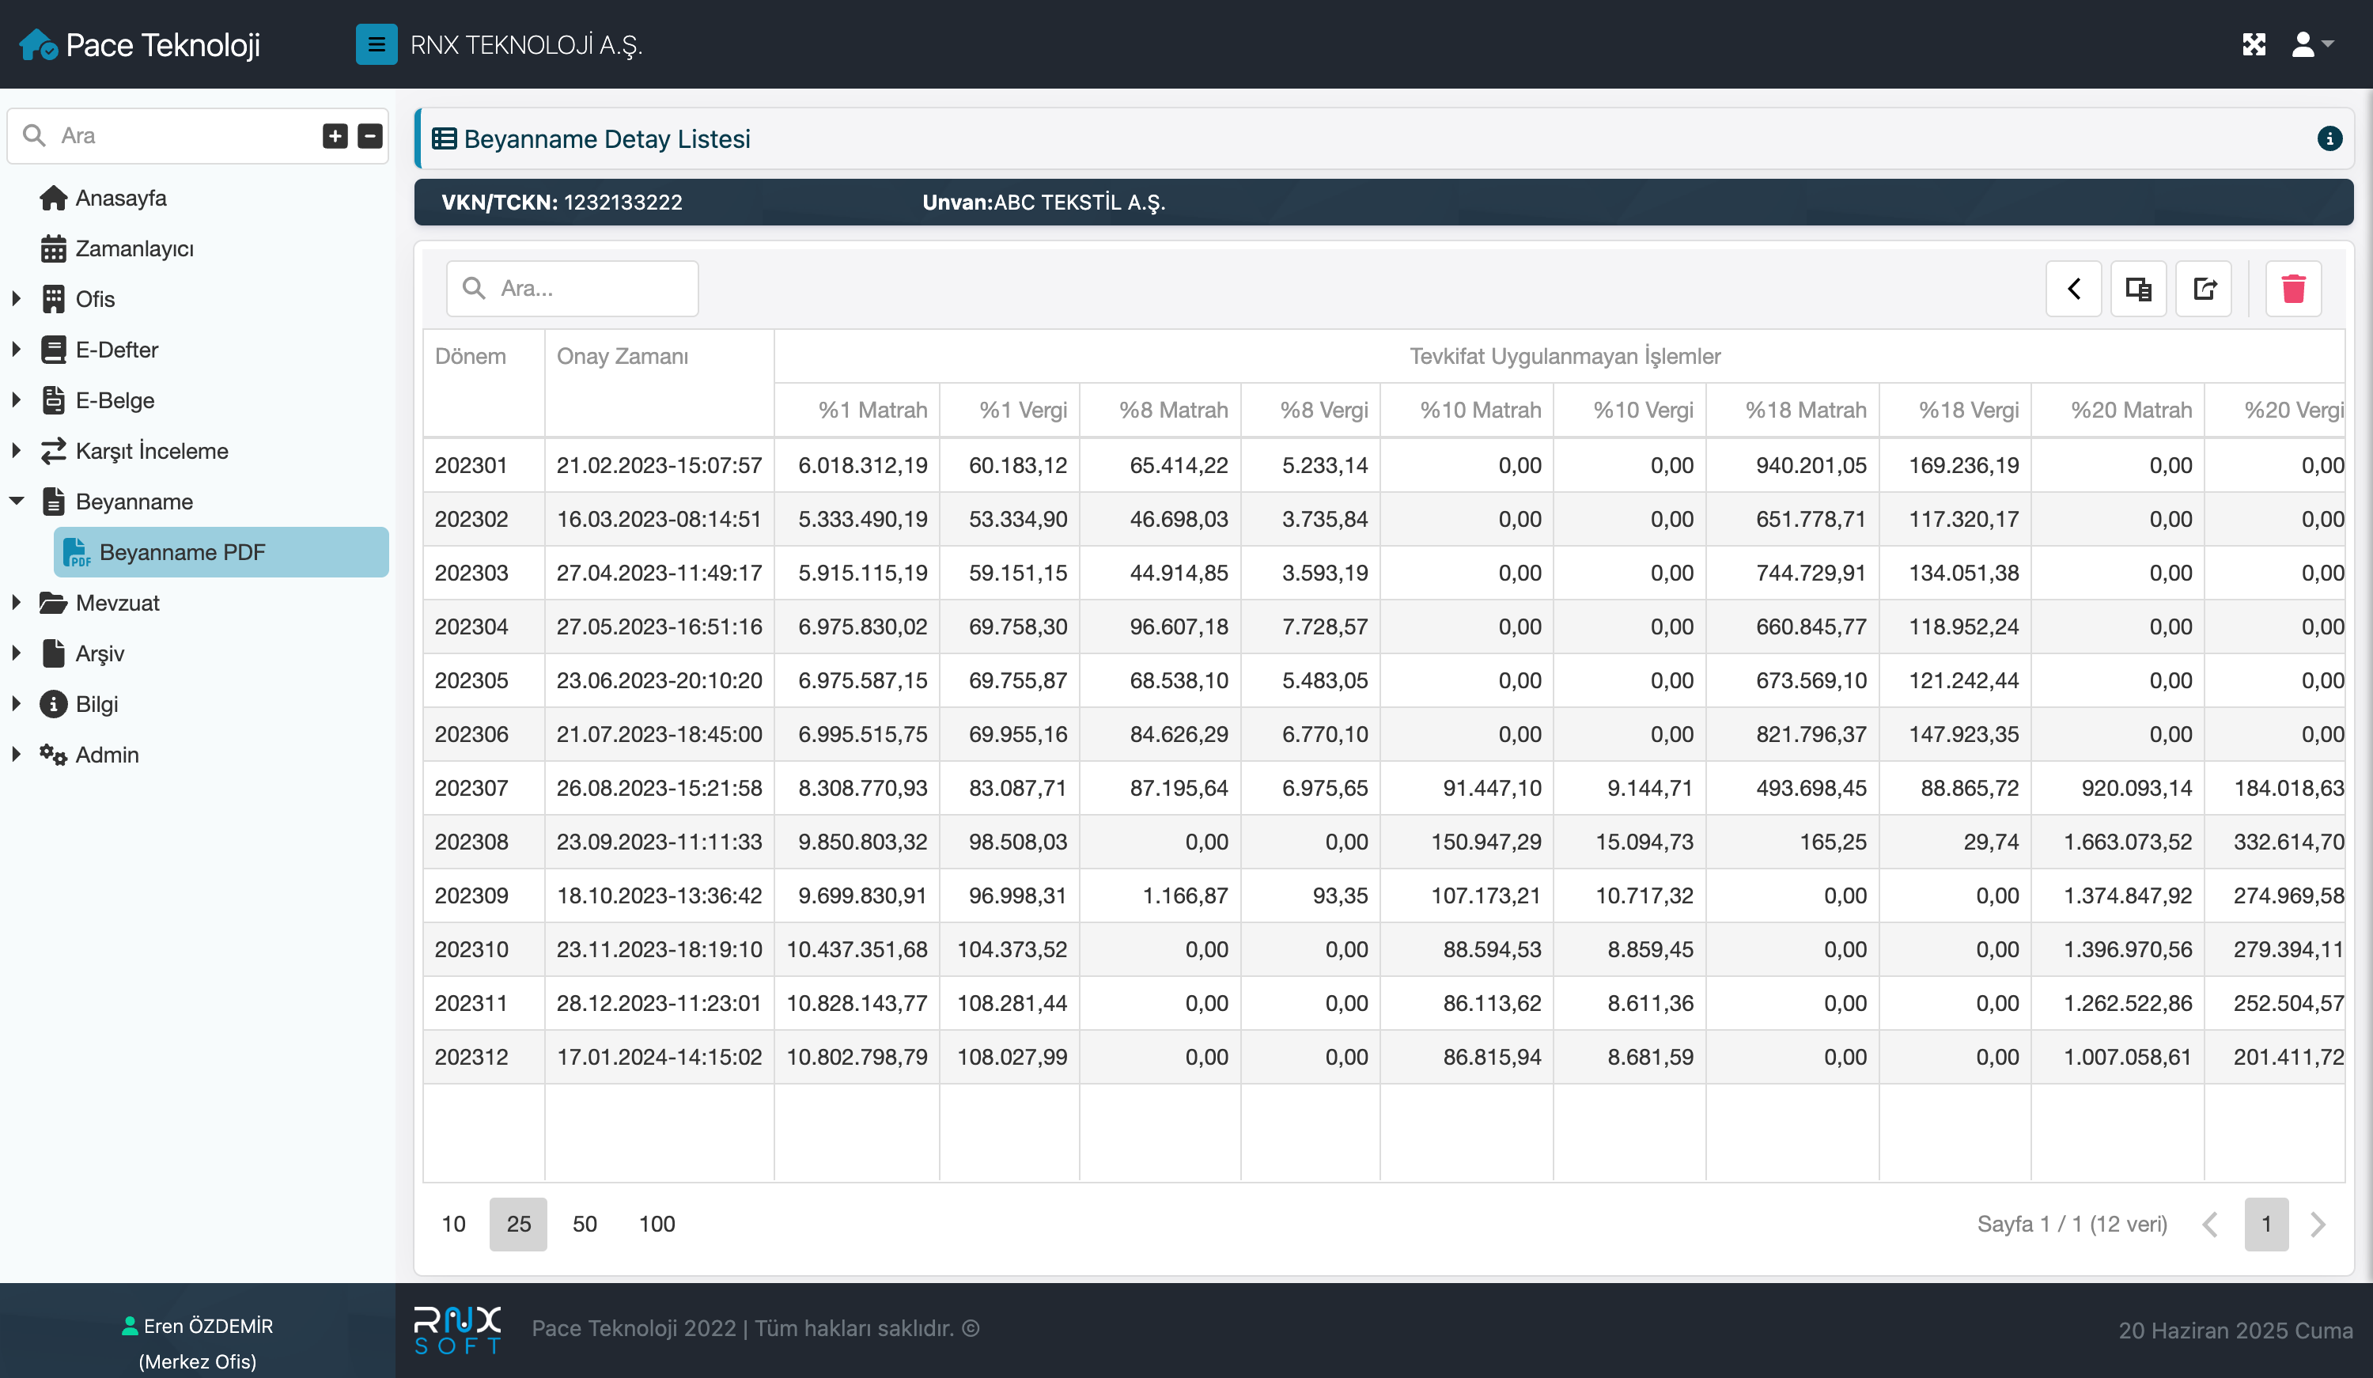The height and width of the screenshot is (1378, 2373).
Task: Click the info icon beside Beyanname Detay Listesi
Action: click(2329, 139)
